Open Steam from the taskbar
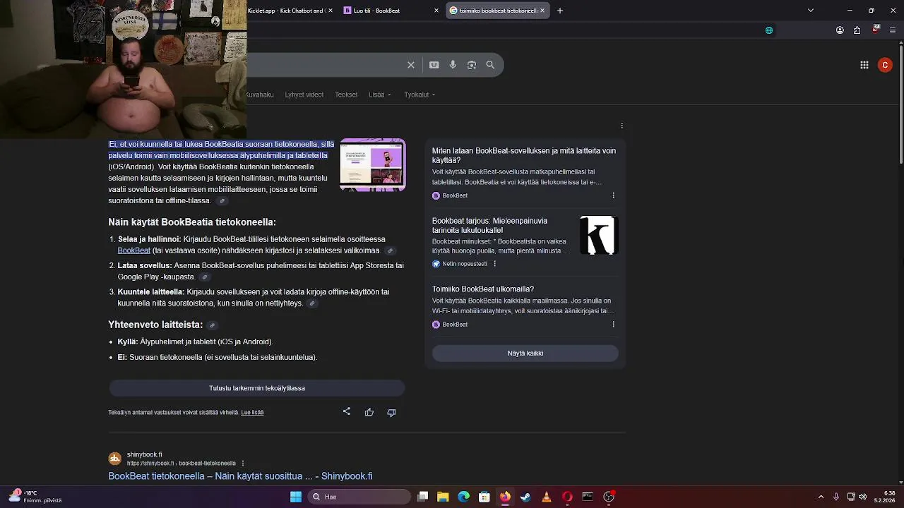The height and width of the screenshot is (508, 904). point(525,497)
